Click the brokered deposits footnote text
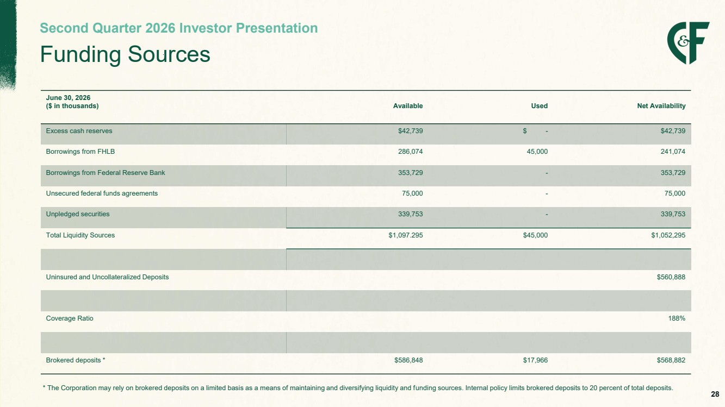This screenshot has width=725, height=407. click(x=358, y=388)
